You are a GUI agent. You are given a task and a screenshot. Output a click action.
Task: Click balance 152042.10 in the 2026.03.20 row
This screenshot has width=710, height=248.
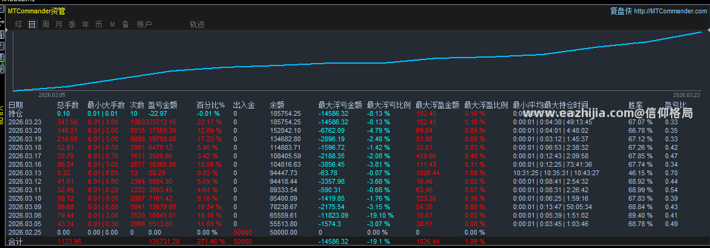(x=285, y=130)
